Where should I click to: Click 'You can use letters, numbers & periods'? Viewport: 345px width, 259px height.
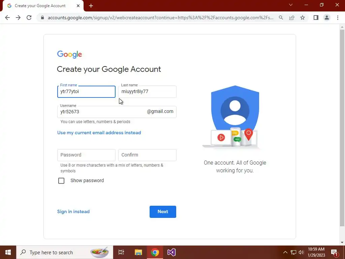(x=95, y=122)
